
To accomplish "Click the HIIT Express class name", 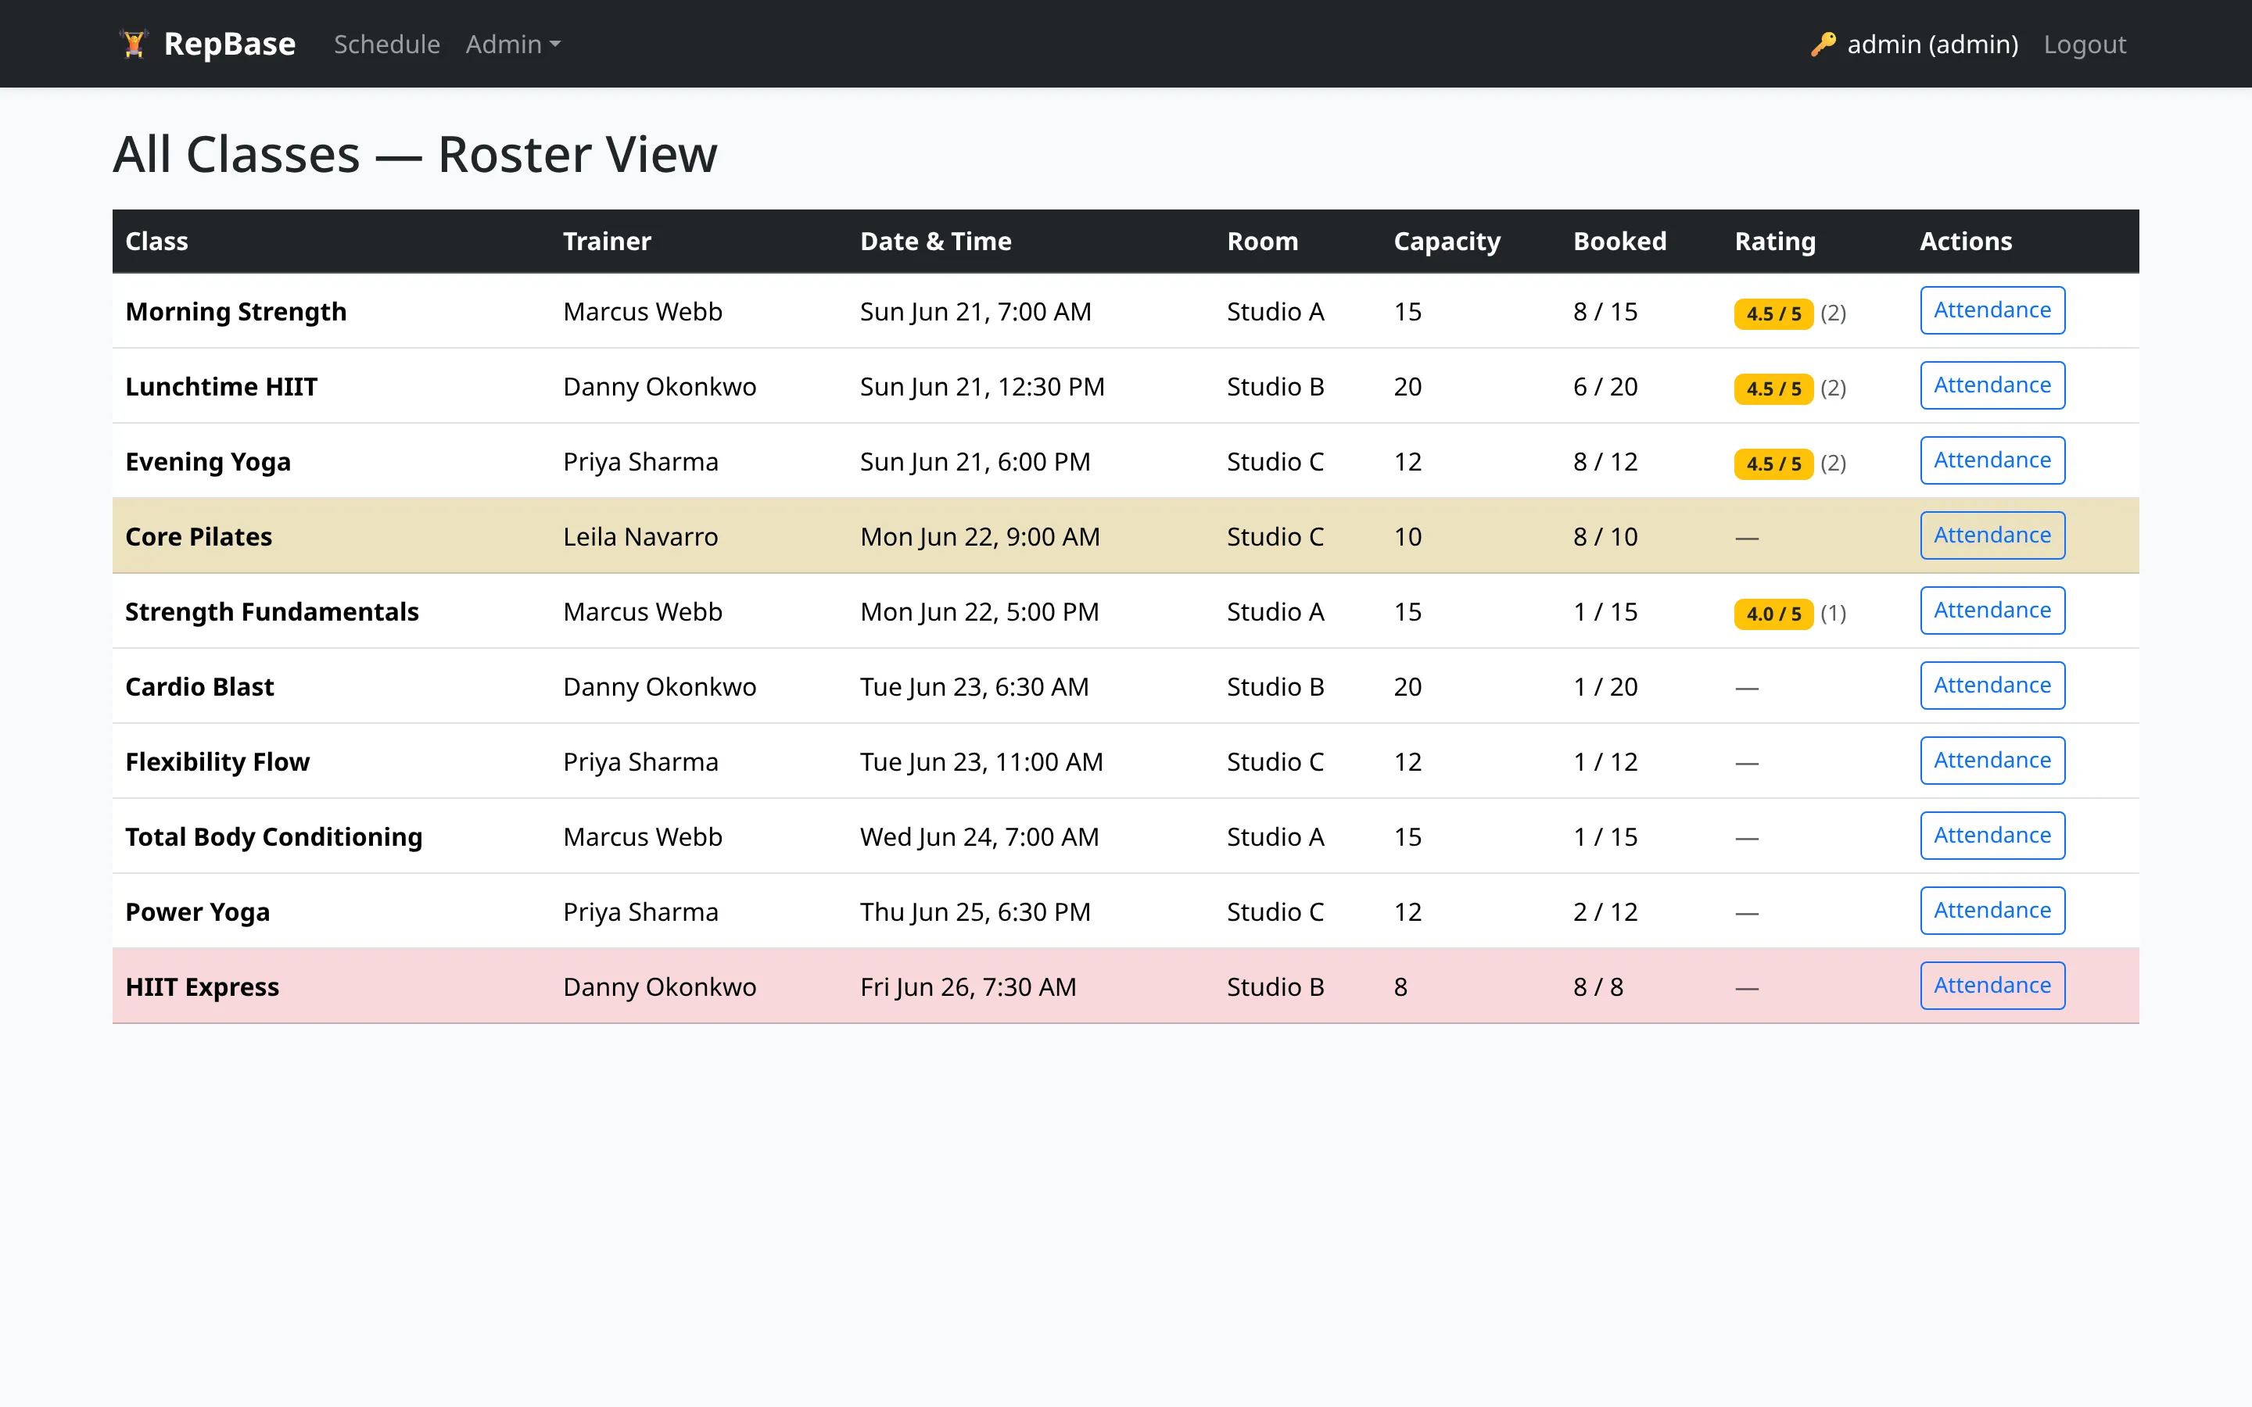I will tap(202, 986).
